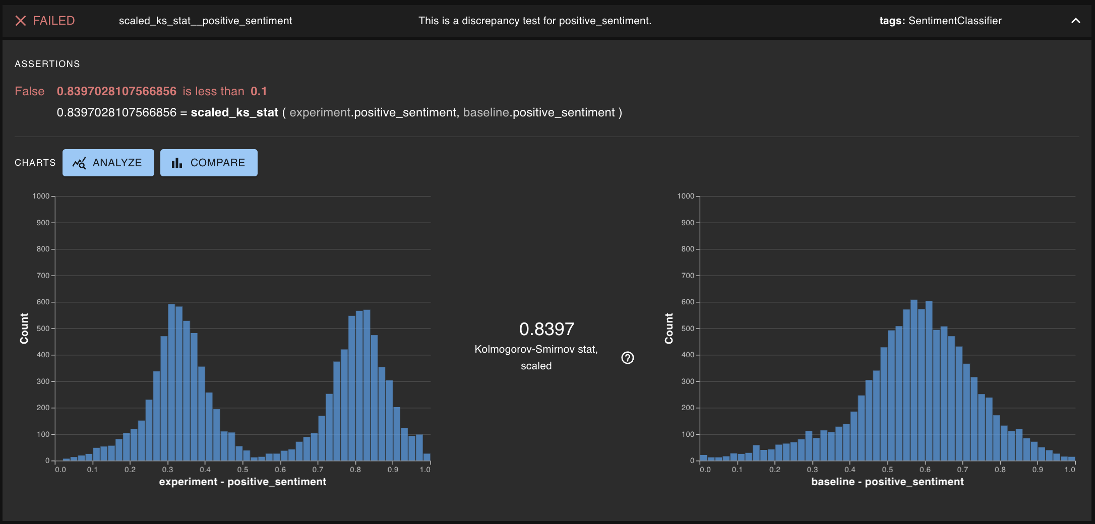Click the red 0.8397028107566856 assertion value

point(116,91)
